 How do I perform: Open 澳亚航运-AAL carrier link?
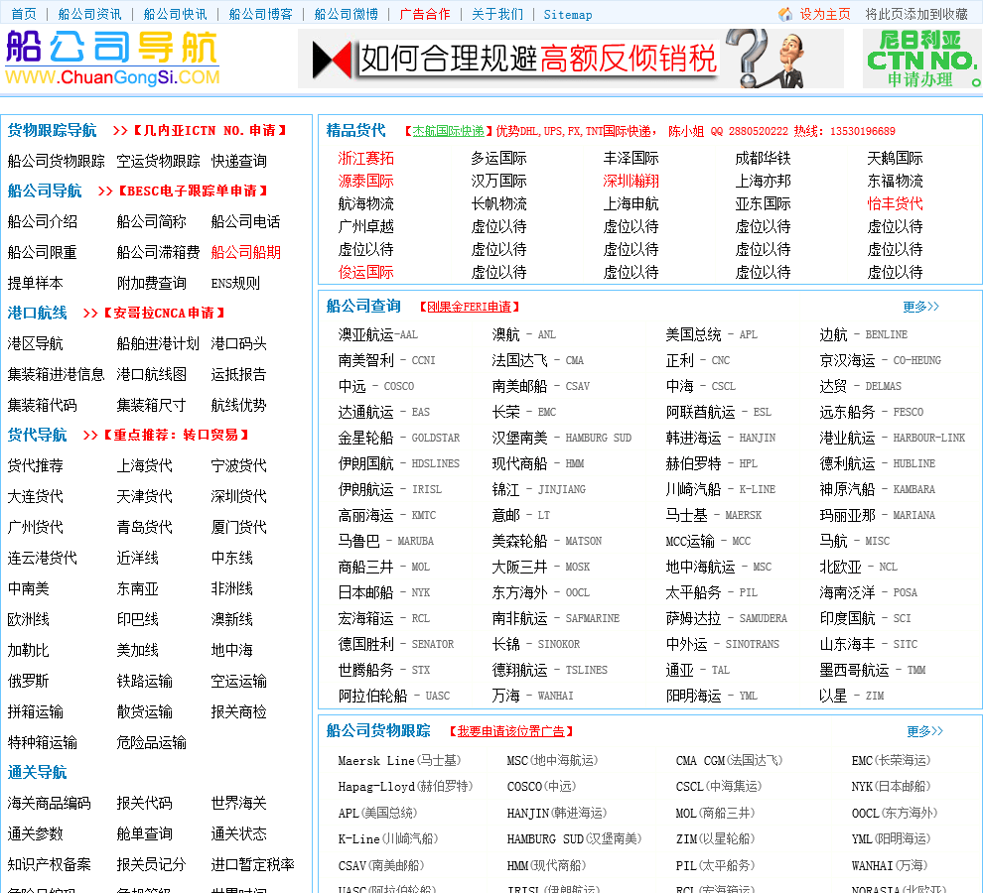click(377, 334)
